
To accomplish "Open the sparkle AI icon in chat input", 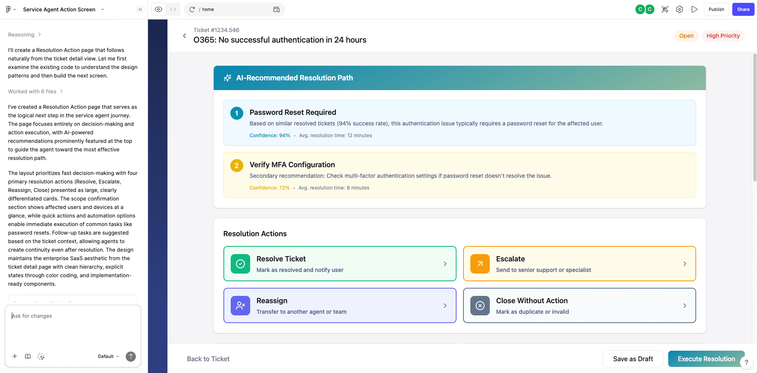I will [41, 356].
